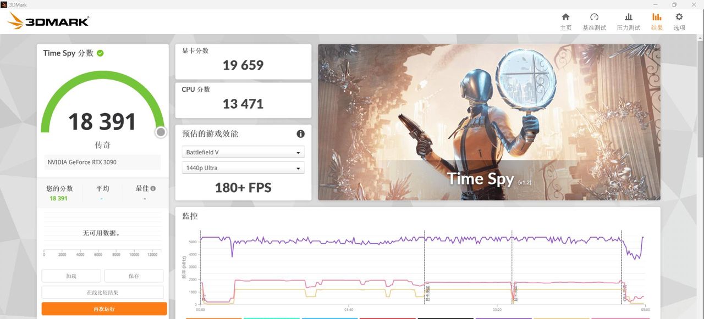
Task: Go to Benchmarks (基准测试) gauge icon
Action: [x=594, y=18]
